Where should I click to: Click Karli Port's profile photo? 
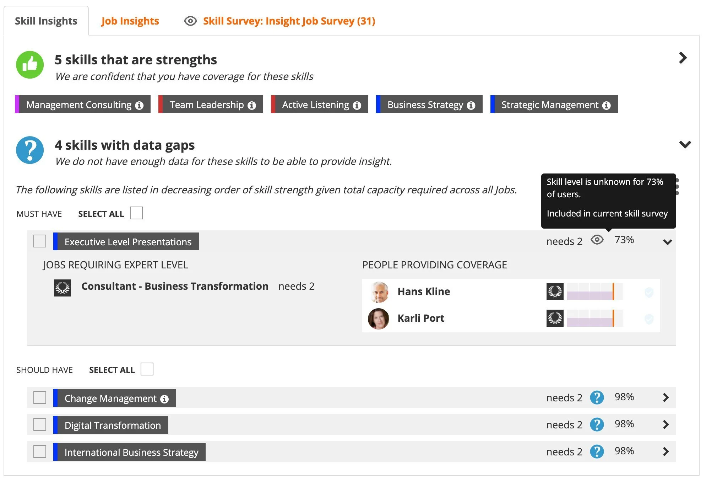[x=378, y=319]
